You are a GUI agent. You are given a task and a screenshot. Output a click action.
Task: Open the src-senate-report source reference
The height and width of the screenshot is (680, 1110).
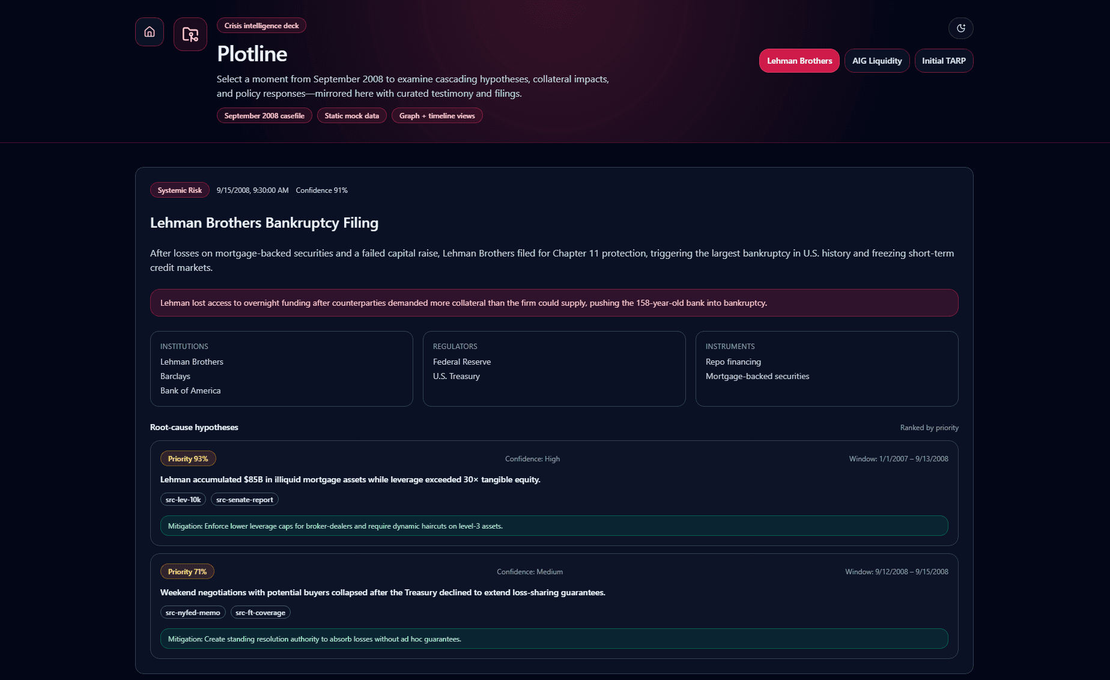click(x=244, y=499)
